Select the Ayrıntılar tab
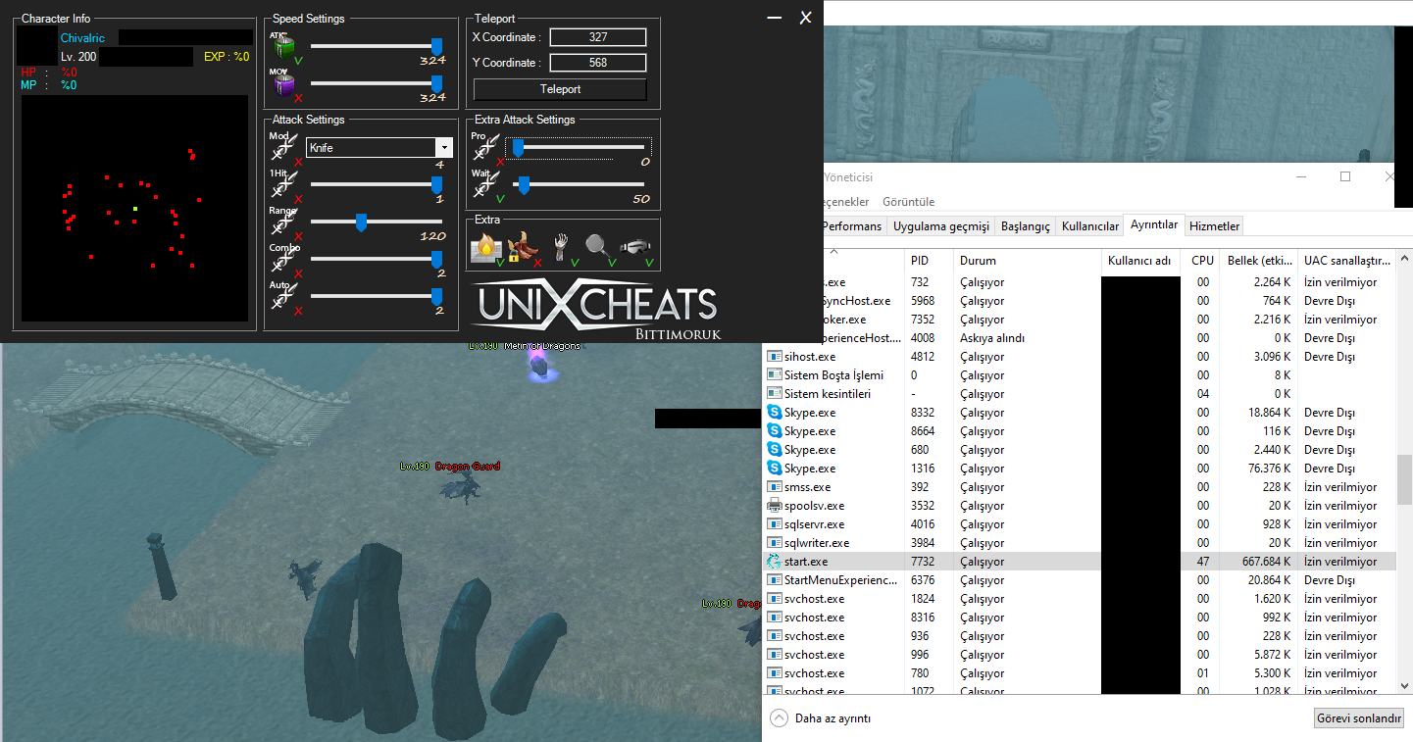 point(1154,224)
